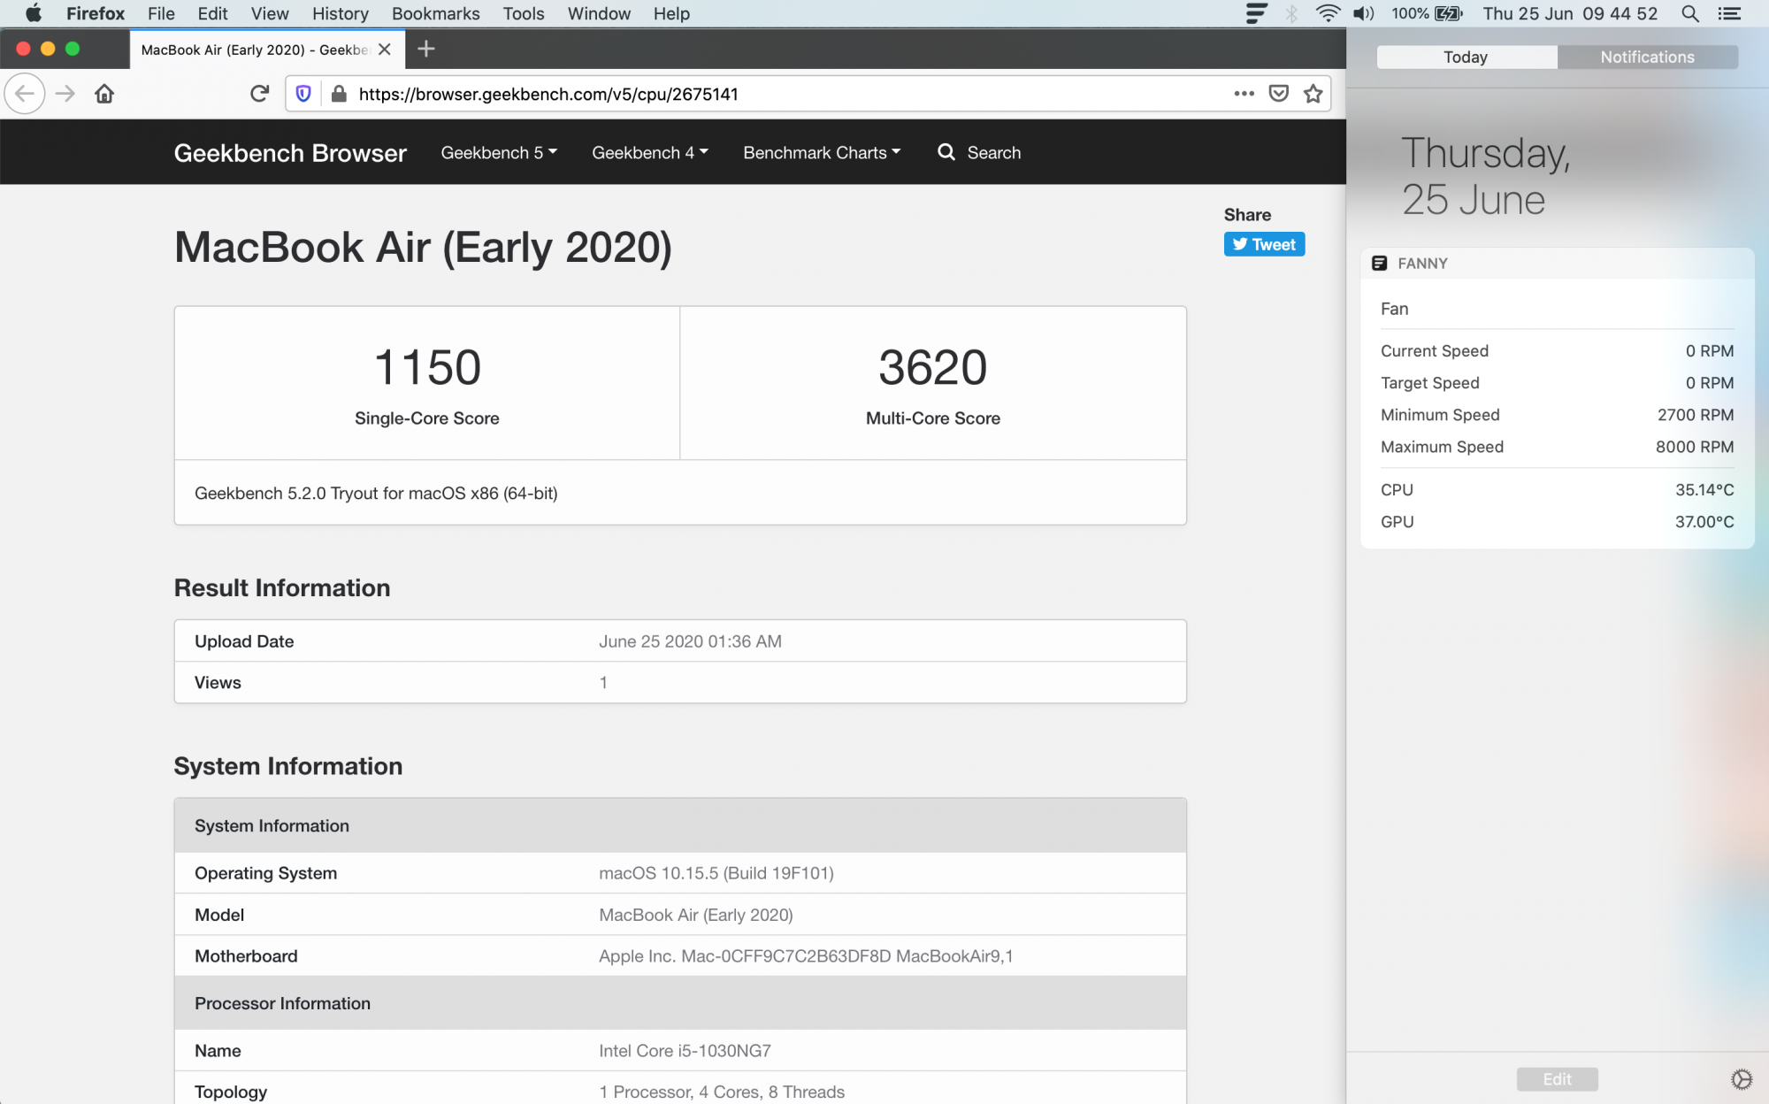Open Benchmark Charts dropdown
Image resolution: width=1769 pixels, height=1104 pixels.
[822, 153]
